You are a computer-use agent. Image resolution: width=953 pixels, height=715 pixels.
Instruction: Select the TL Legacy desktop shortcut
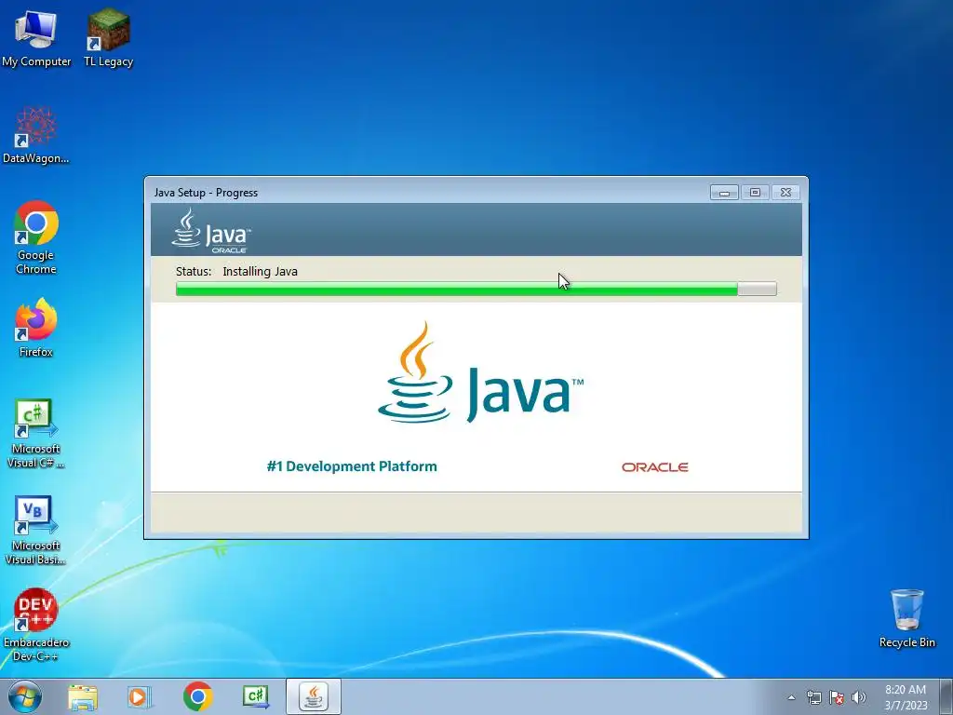tap(108, 38)
